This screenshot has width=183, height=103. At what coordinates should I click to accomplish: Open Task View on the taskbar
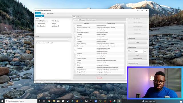pyautogui.click(x=44, y=101)
